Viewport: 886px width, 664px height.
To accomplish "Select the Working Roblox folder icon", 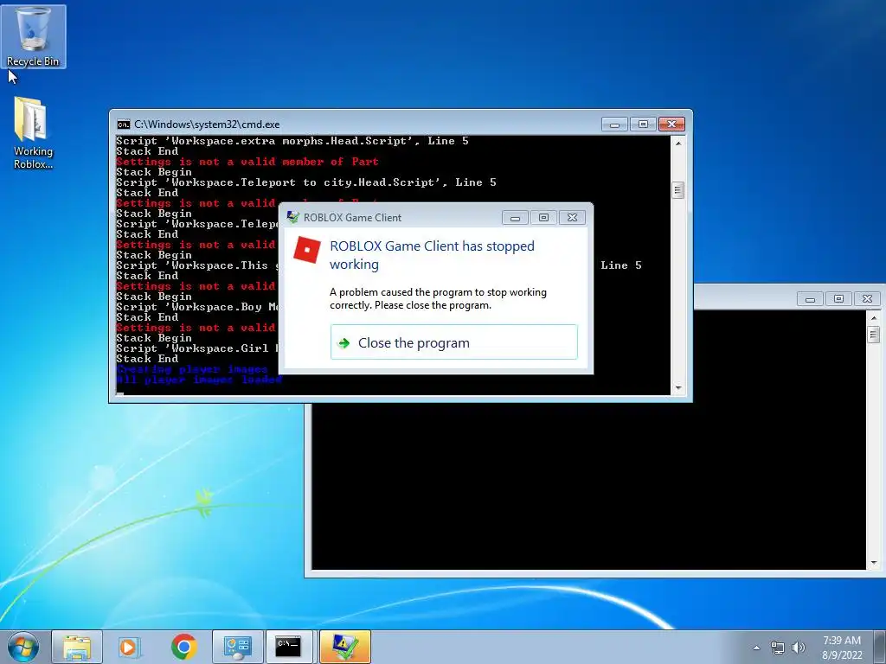I will (33, 133).
